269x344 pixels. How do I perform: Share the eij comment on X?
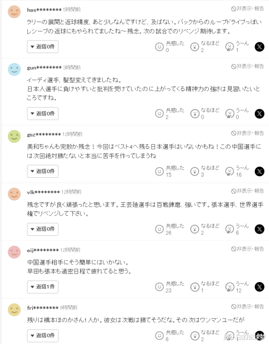pos(259,287)
